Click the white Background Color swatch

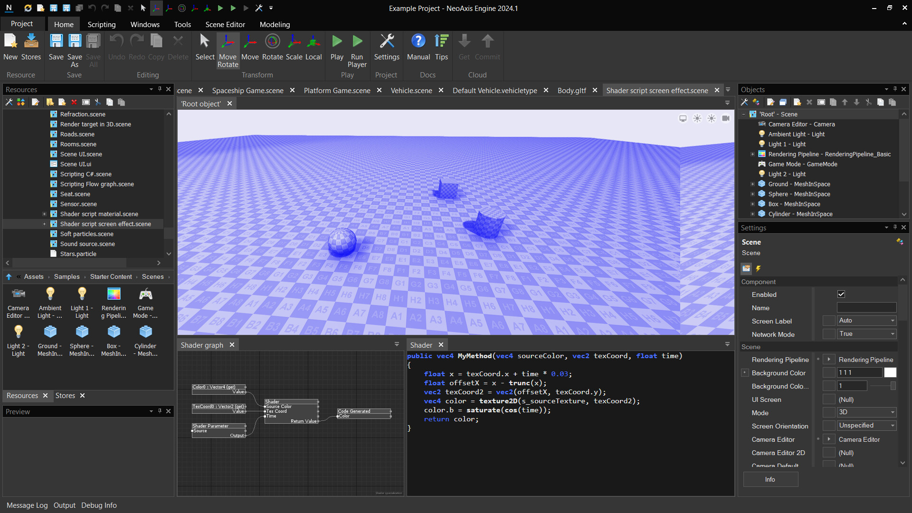(x=890, y=373)
